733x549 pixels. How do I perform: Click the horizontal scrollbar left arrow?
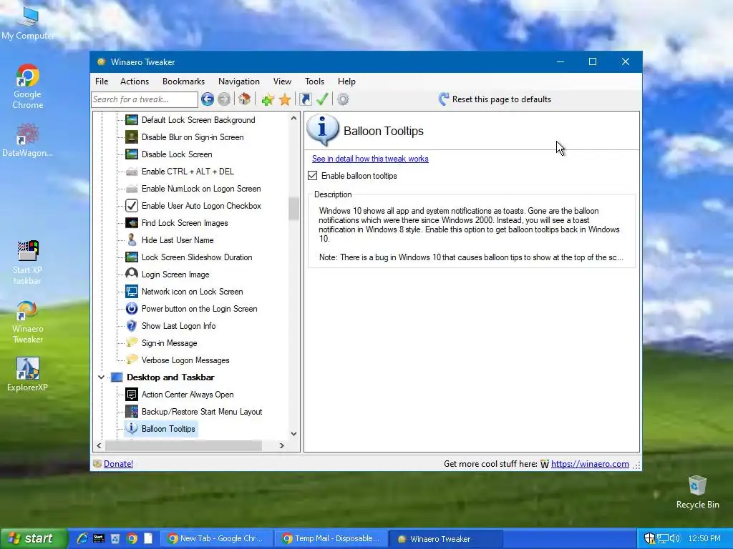[99, 445]
